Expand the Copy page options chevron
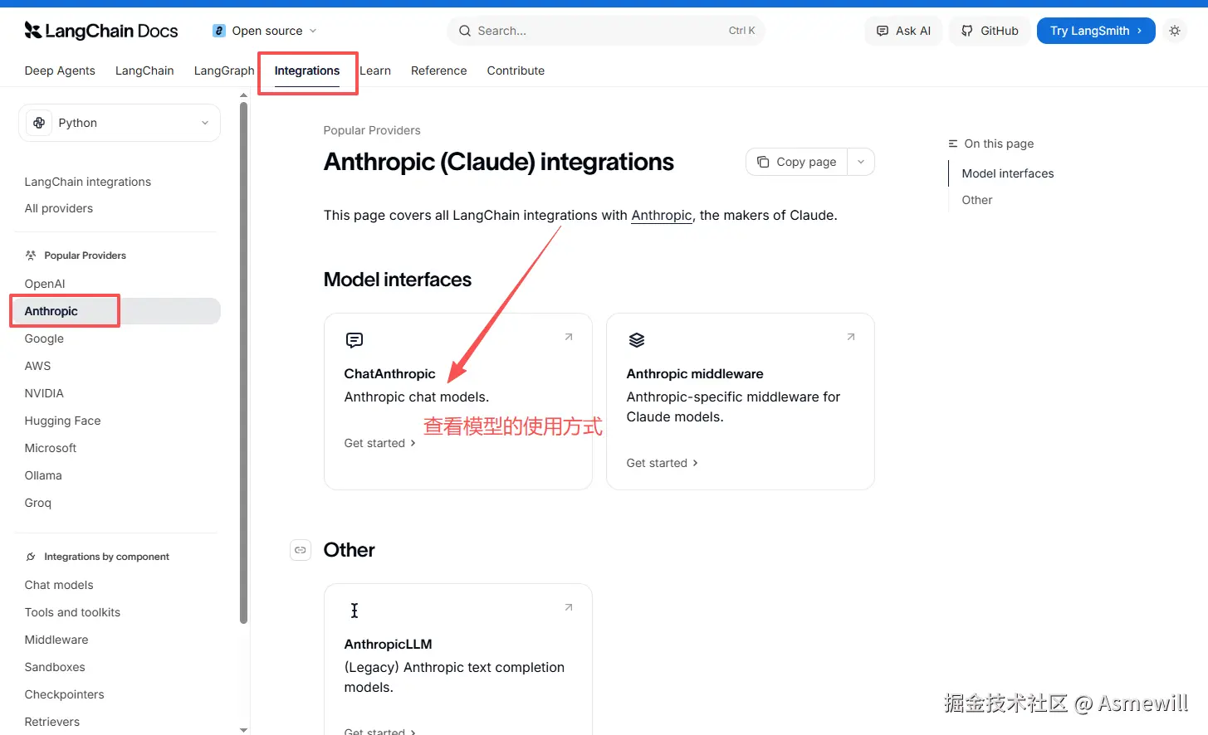The height and width of the screenshot is (735, 1208). click(861, 162)
